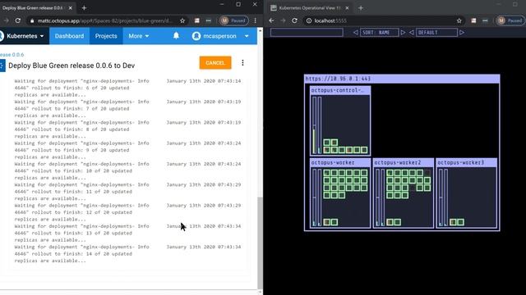
Task: Expand the More menu dropdown
Action: point(139,36)
